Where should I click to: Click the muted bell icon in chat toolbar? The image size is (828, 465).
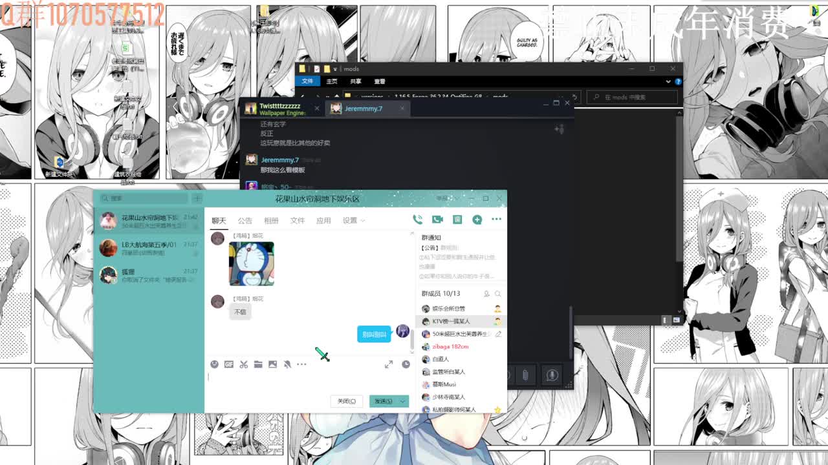tap(287, 364)
